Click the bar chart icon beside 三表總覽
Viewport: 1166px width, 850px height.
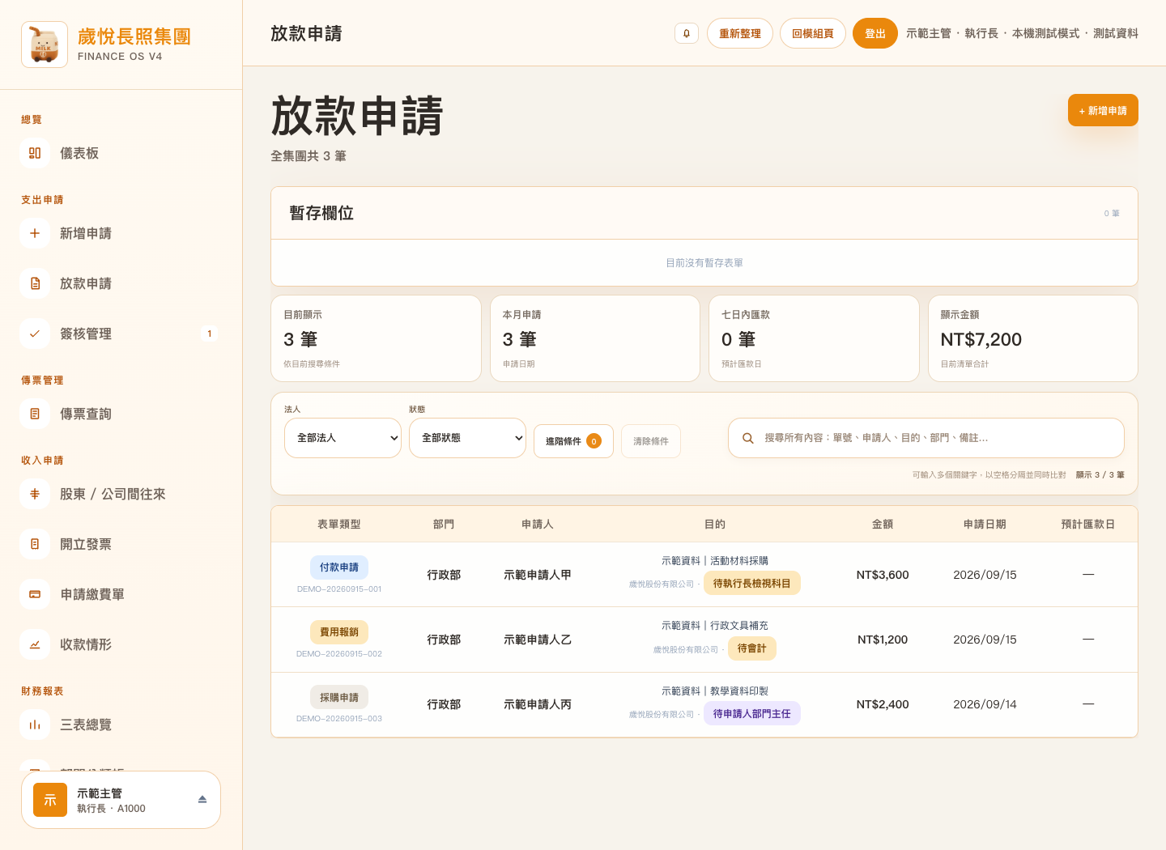click(x=35, y=725)
